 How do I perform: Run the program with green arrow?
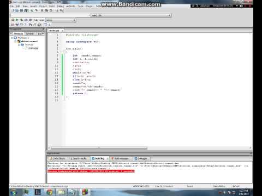tap(17, 20)
